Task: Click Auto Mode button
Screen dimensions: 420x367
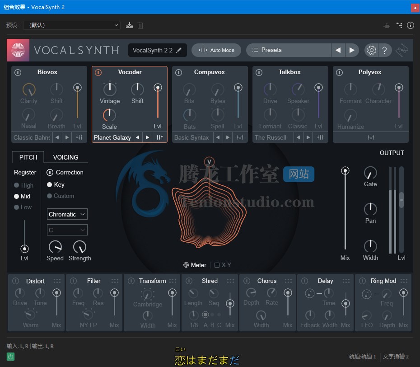Action: pos(216,50)
